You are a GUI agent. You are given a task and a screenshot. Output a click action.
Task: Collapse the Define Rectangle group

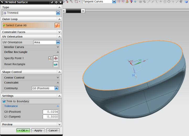pyautogui.click(x=58, y=52)
